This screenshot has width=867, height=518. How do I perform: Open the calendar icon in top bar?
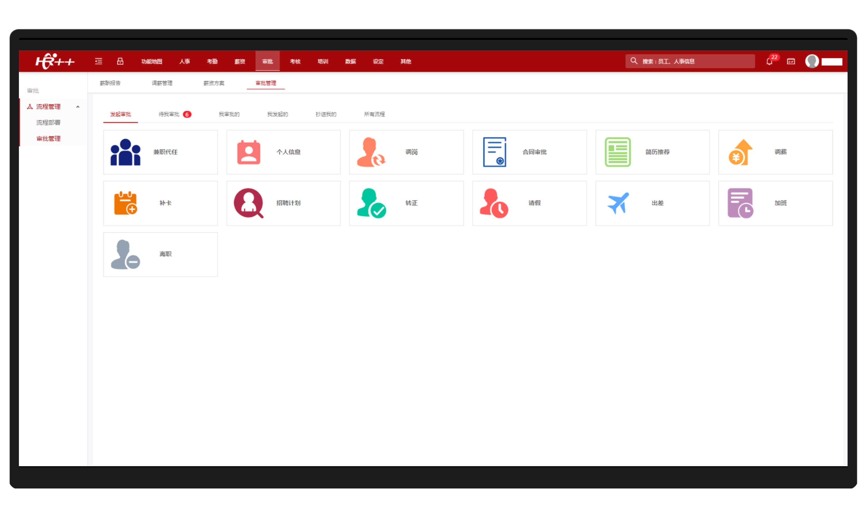[791, 61]
